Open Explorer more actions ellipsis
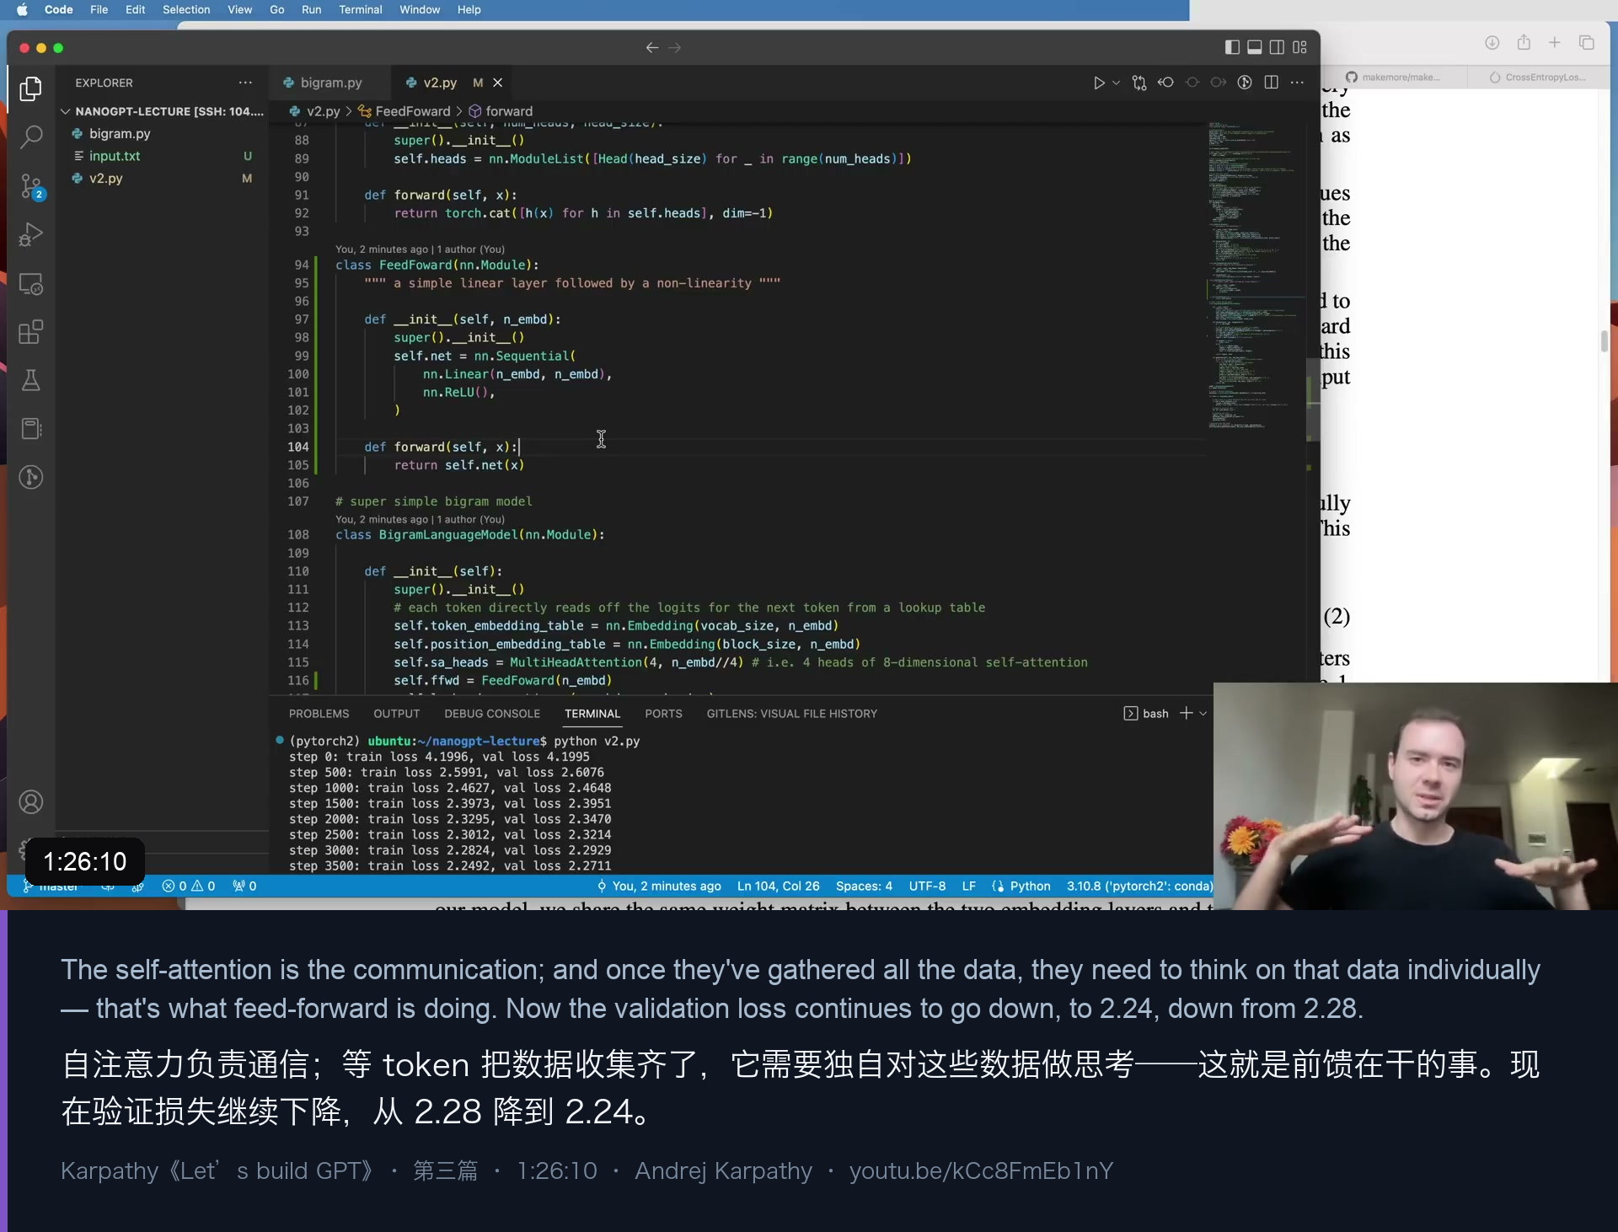 (x=245, y=83)
